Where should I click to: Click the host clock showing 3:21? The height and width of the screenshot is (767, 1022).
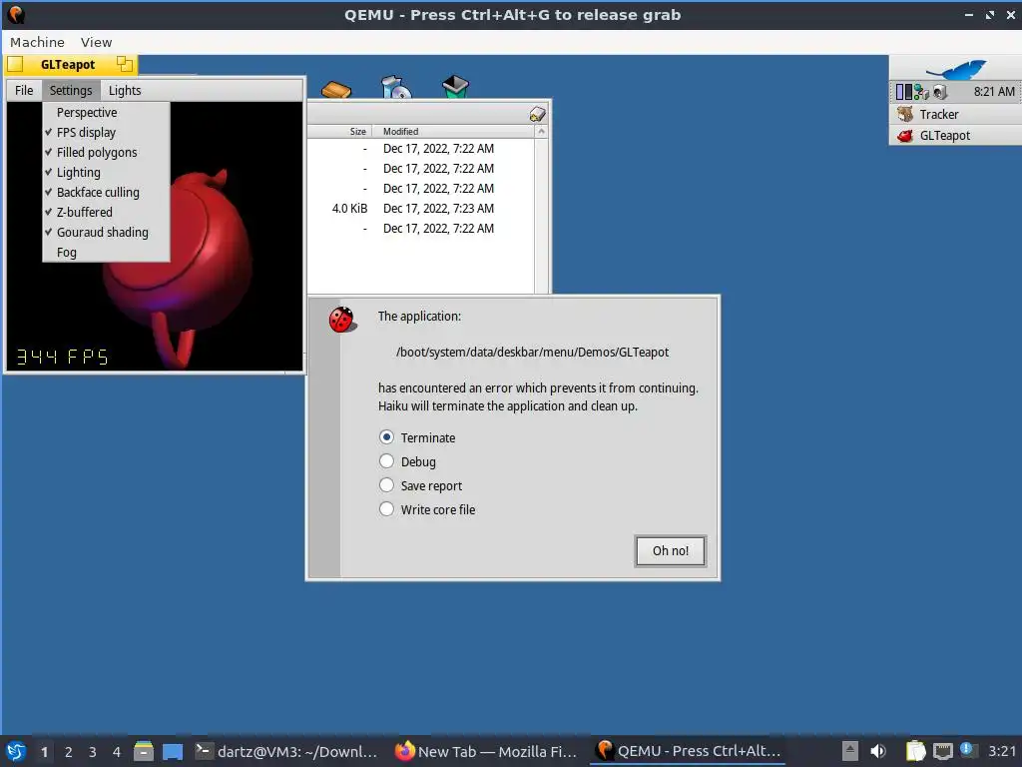(1002, 751)
